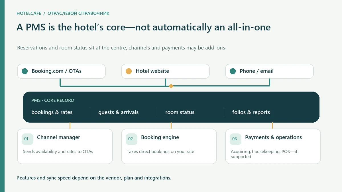Viewport: 342px width, 192px height.
Task: Click 'Acquiring, housekeeping, POS—if supported' text
Action: point(264,154)
